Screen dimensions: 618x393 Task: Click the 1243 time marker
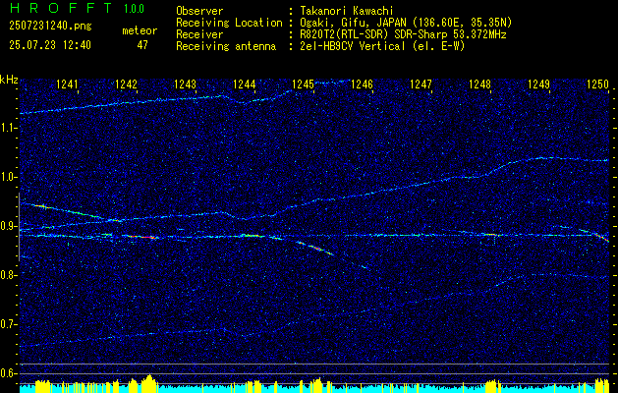pyautogui.click(x=185, y=84)
